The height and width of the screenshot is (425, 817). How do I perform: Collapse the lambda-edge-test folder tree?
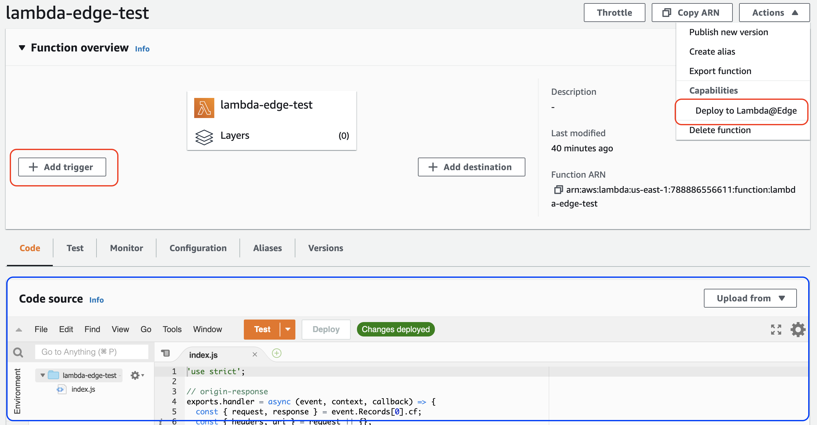(x=42, y=375)
